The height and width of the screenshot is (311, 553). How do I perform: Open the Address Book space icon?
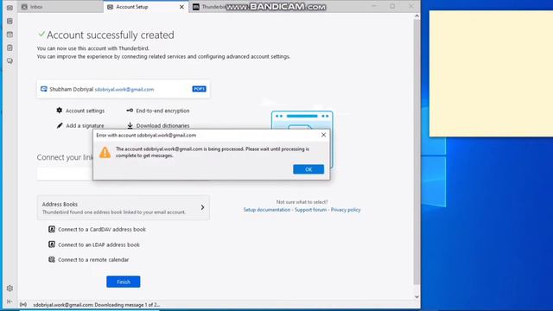tap(10, 21)
